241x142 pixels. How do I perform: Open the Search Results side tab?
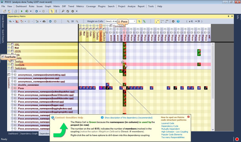click(3, 36)
